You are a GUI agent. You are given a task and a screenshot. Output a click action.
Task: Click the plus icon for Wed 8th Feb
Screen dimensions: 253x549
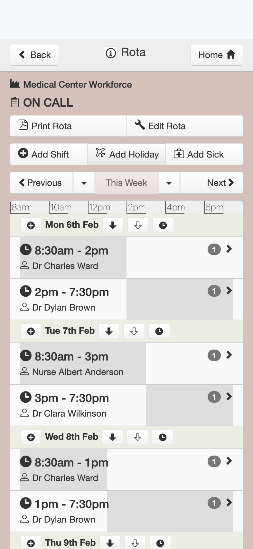(31, 437)
